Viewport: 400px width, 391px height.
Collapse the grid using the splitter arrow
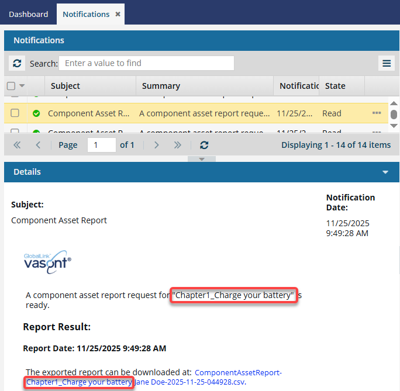pyautogui.click(x=202, y=159)
